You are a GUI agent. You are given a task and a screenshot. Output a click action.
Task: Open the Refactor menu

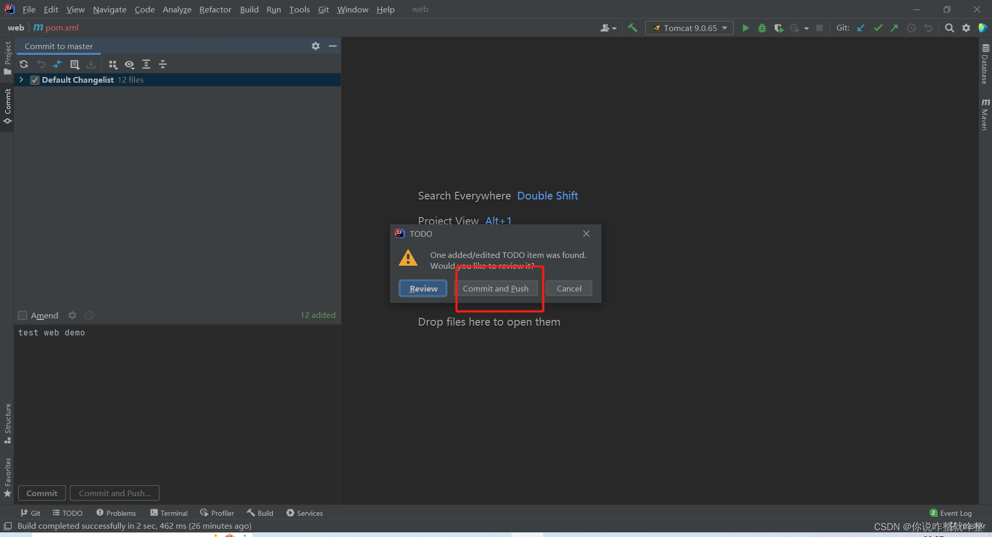[215, 9]
